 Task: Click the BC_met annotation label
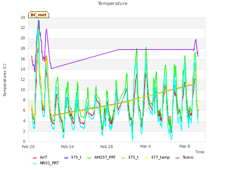(38, 15)
